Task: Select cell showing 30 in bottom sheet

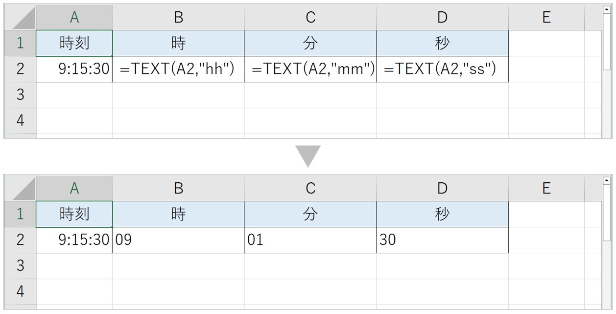Action: 442,240
